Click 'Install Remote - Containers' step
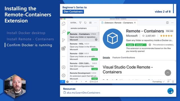Image resolution: width=180 pixels, height=101 pixels. (x=30, y=39)
